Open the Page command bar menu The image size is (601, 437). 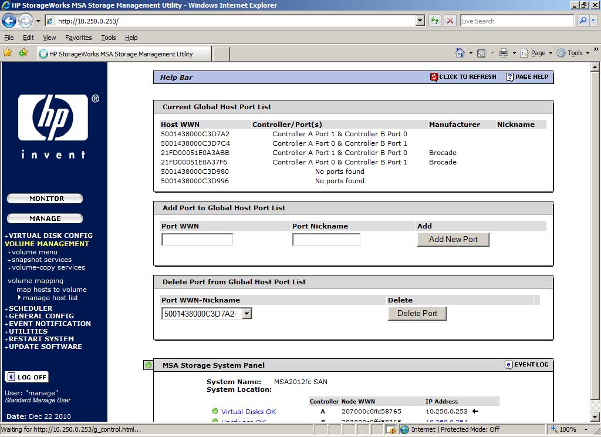[x=536, y=53]
